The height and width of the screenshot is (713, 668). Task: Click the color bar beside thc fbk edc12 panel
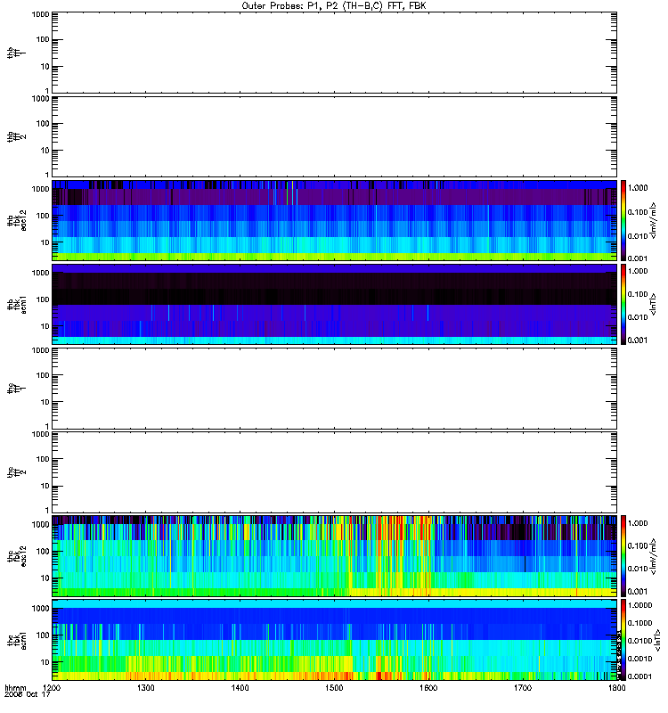tap(623, 556)
